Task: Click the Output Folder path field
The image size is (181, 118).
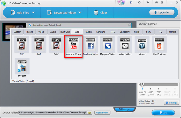Action: 53,113
